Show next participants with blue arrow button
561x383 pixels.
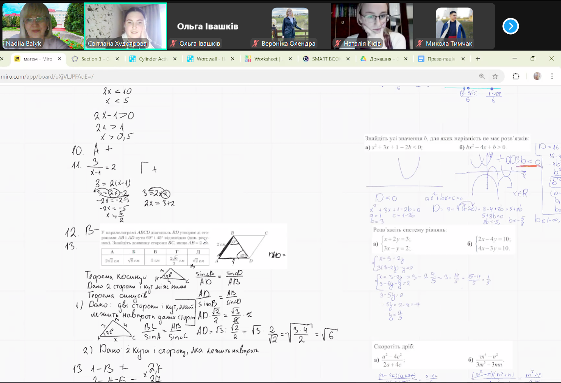point(510,26)
